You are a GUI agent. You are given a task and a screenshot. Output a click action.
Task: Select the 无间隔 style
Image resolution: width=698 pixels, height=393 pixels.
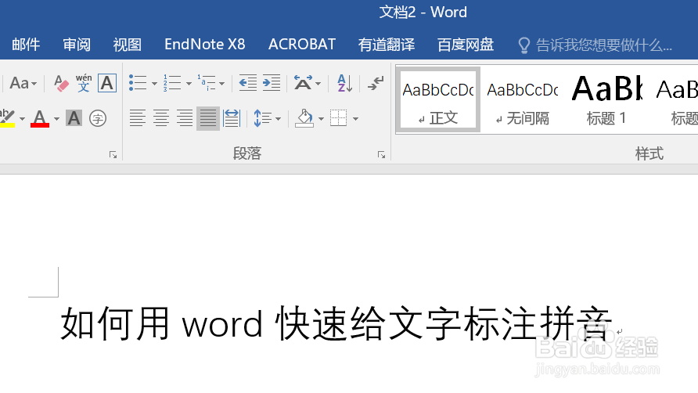point(522,99)
